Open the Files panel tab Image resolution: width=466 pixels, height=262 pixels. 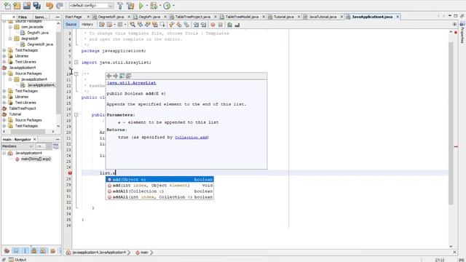pos(23,17)
